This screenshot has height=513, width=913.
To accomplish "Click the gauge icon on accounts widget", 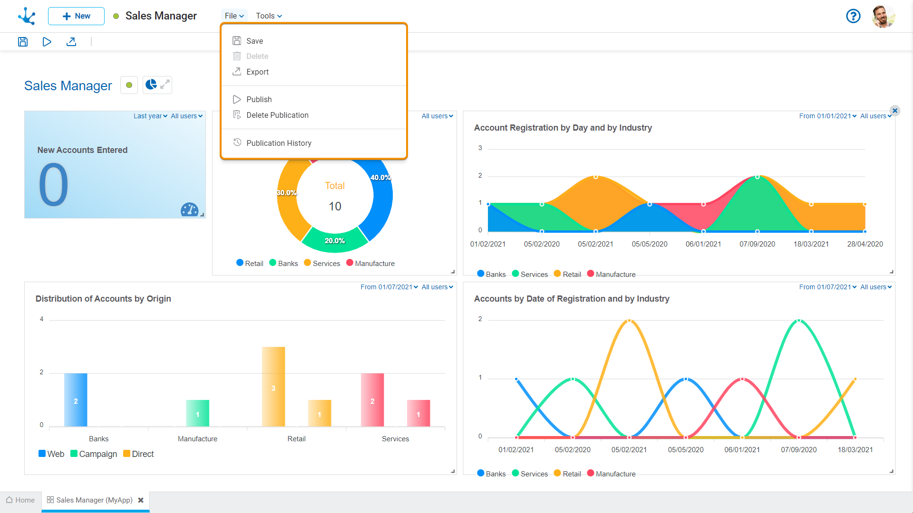I will [x=189, y=209].
